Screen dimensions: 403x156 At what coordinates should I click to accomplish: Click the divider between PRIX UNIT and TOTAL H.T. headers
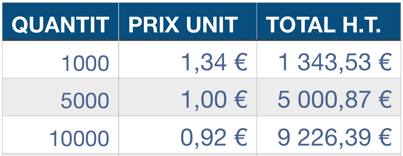pyautogui.click(x=257, y=22)
